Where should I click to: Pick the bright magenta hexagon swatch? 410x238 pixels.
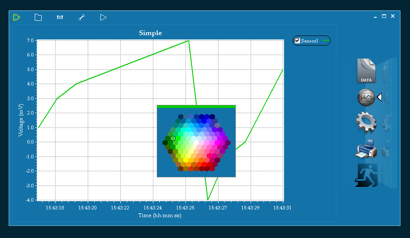tap(217, 143)
